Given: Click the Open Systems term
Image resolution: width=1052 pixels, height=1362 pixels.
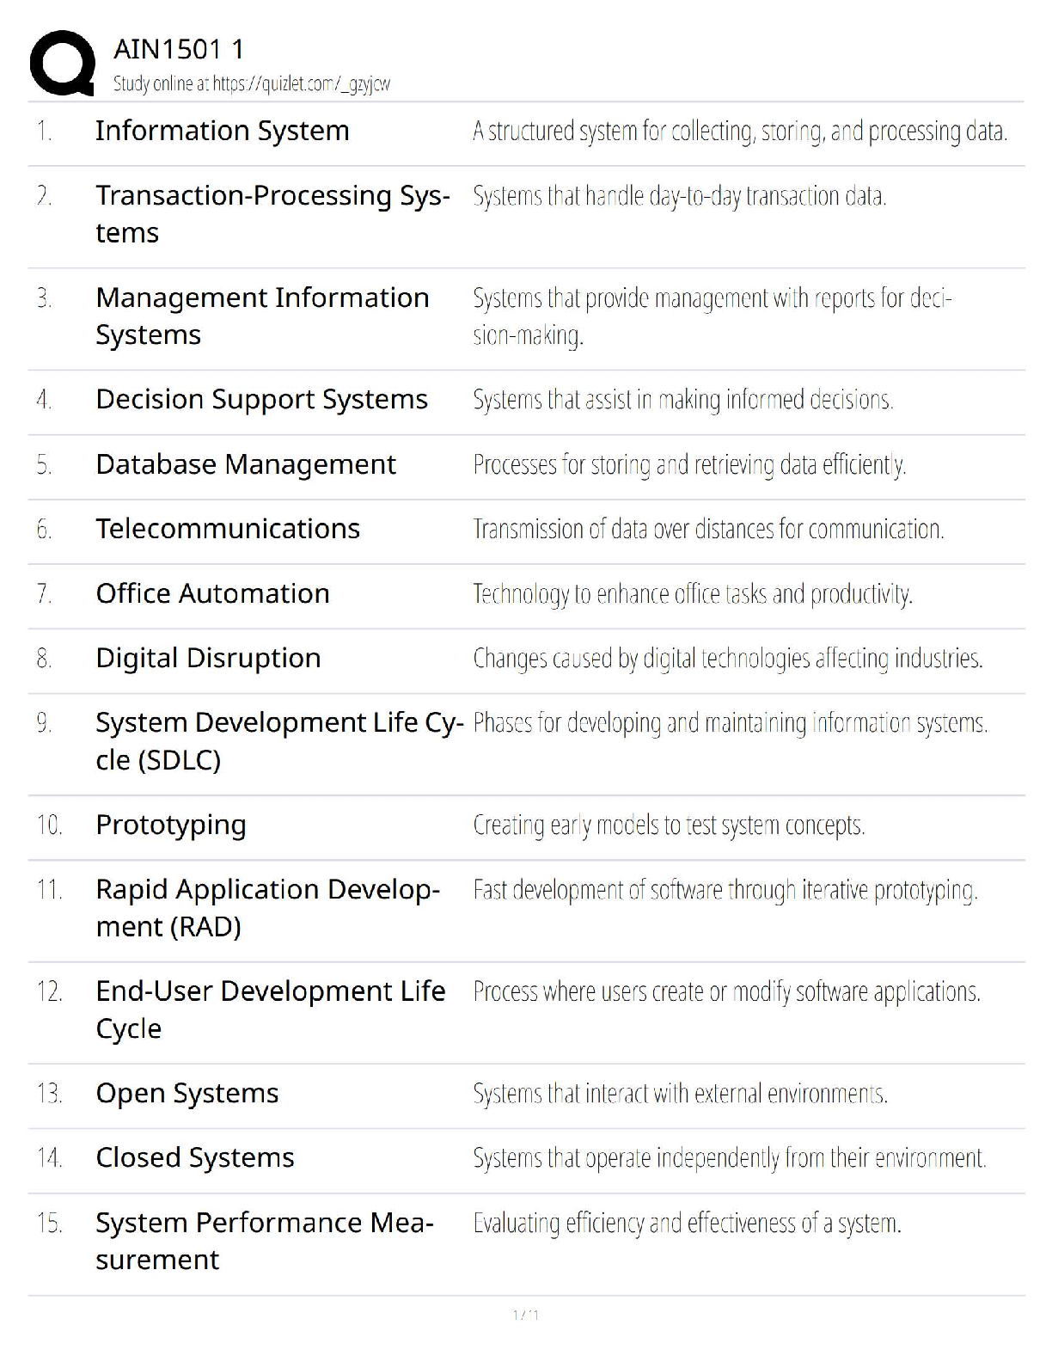Looking at the screenshot, I should pos(187,1093).
